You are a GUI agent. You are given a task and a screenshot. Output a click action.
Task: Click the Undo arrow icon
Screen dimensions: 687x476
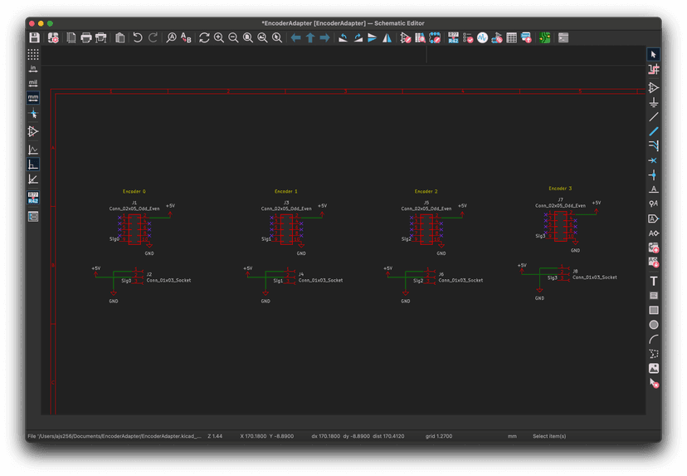(138, 38)
